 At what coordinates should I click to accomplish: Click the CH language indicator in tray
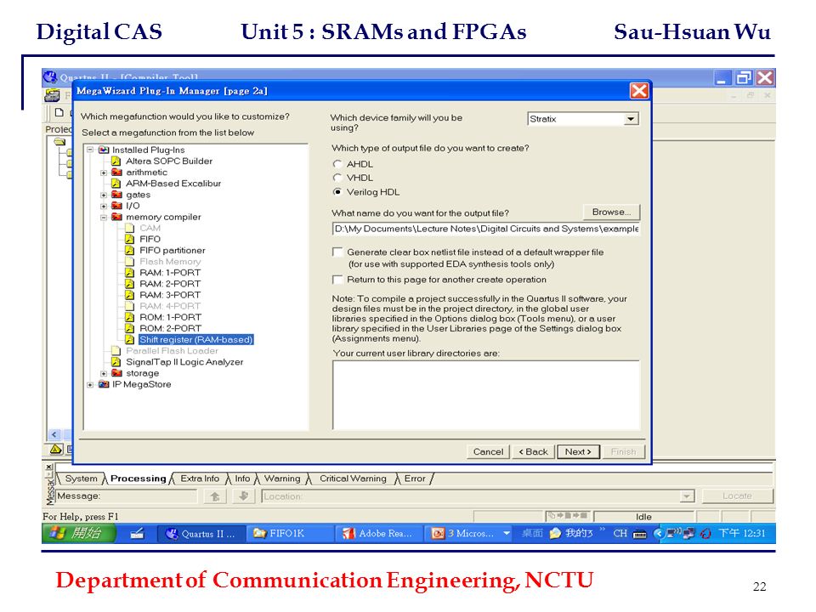tap(620, 534)
